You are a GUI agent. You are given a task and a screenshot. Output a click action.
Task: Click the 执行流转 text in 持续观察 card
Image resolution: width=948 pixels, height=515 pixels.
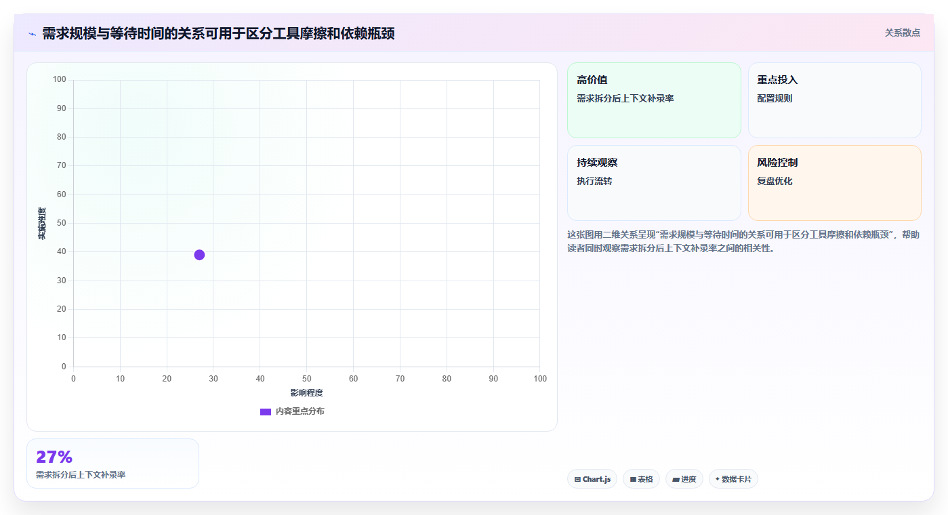tap(594, 181)
